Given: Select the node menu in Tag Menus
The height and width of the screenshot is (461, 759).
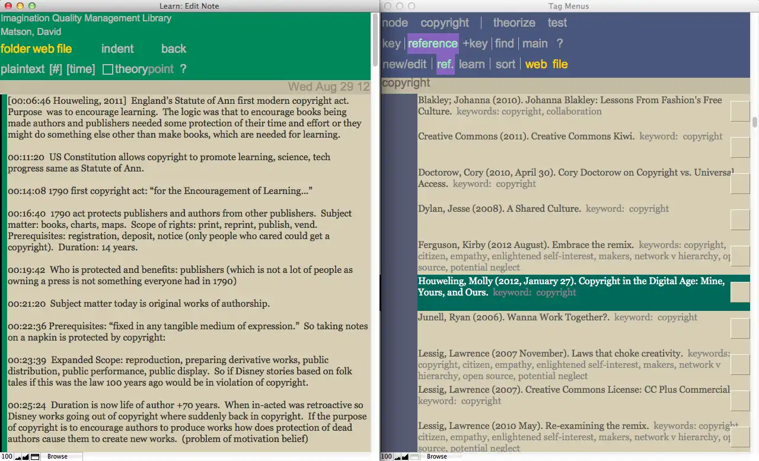Looking at the screenshot, I should [395, 23].
